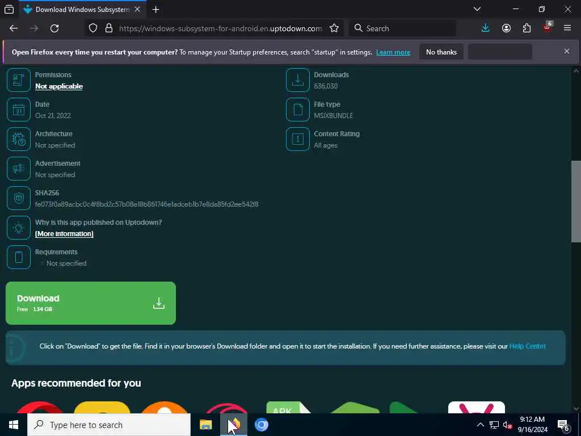Close the Download Windows Subsystem tab

(137, 10)
